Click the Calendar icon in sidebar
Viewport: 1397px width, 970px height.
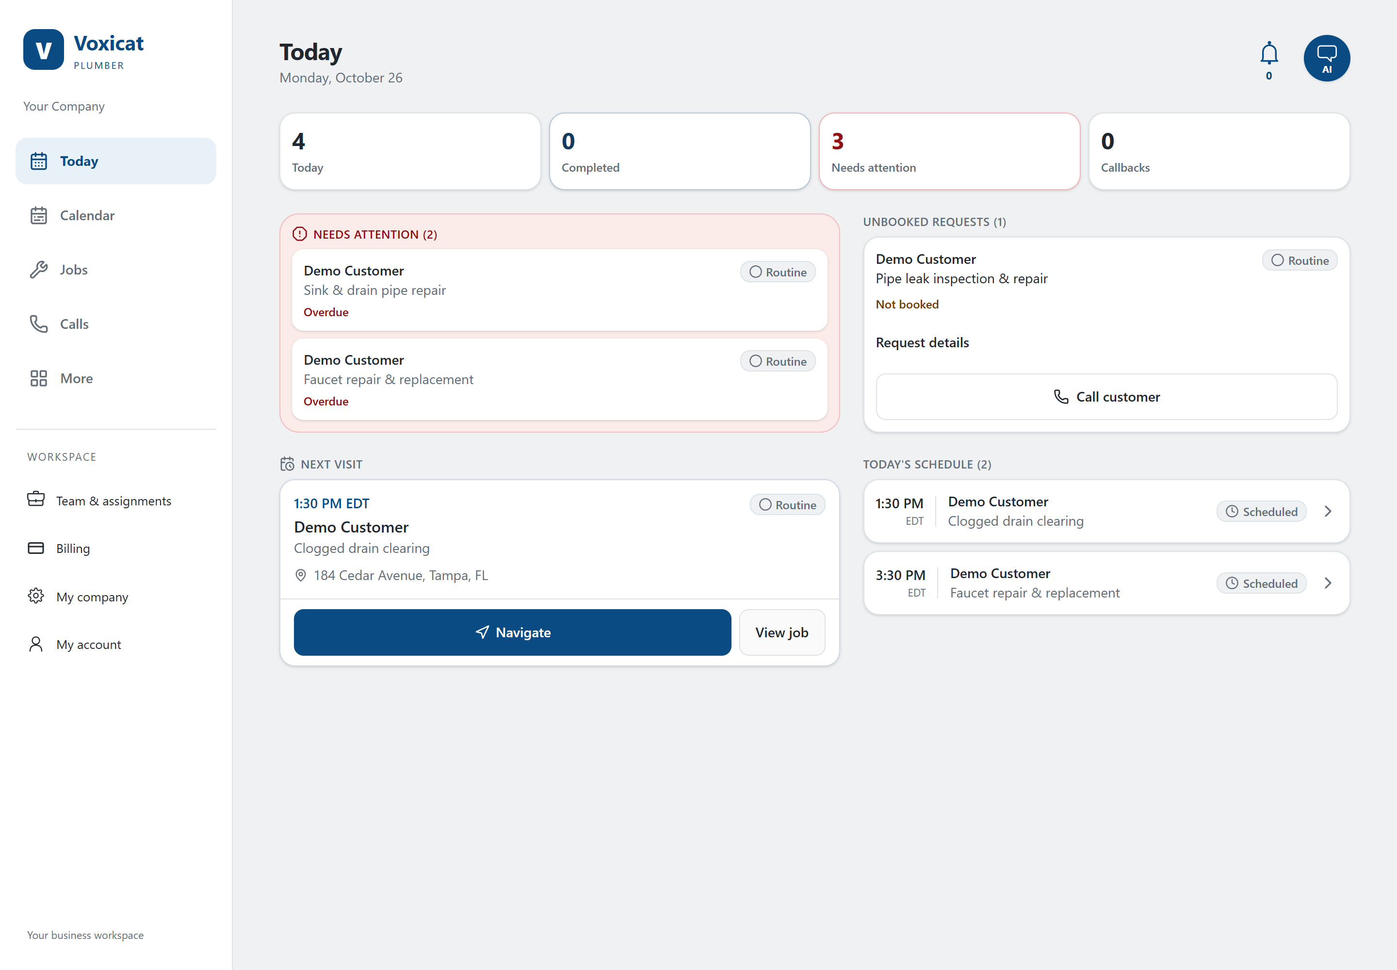[x=39, y=215]
